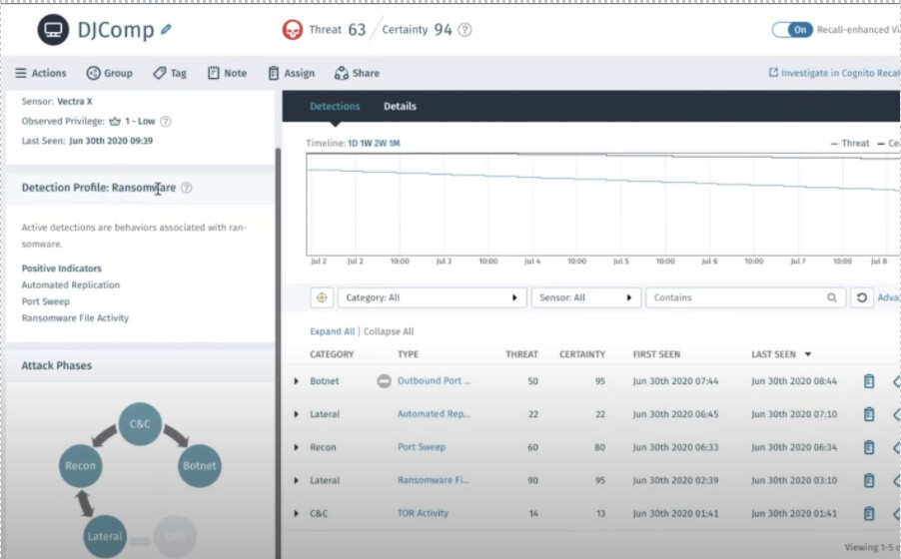Image resolution: width=901 pixels, height=559 pixels.
Task: Toggle the Recall-enhanced view switch
Action: pos(792,30)
